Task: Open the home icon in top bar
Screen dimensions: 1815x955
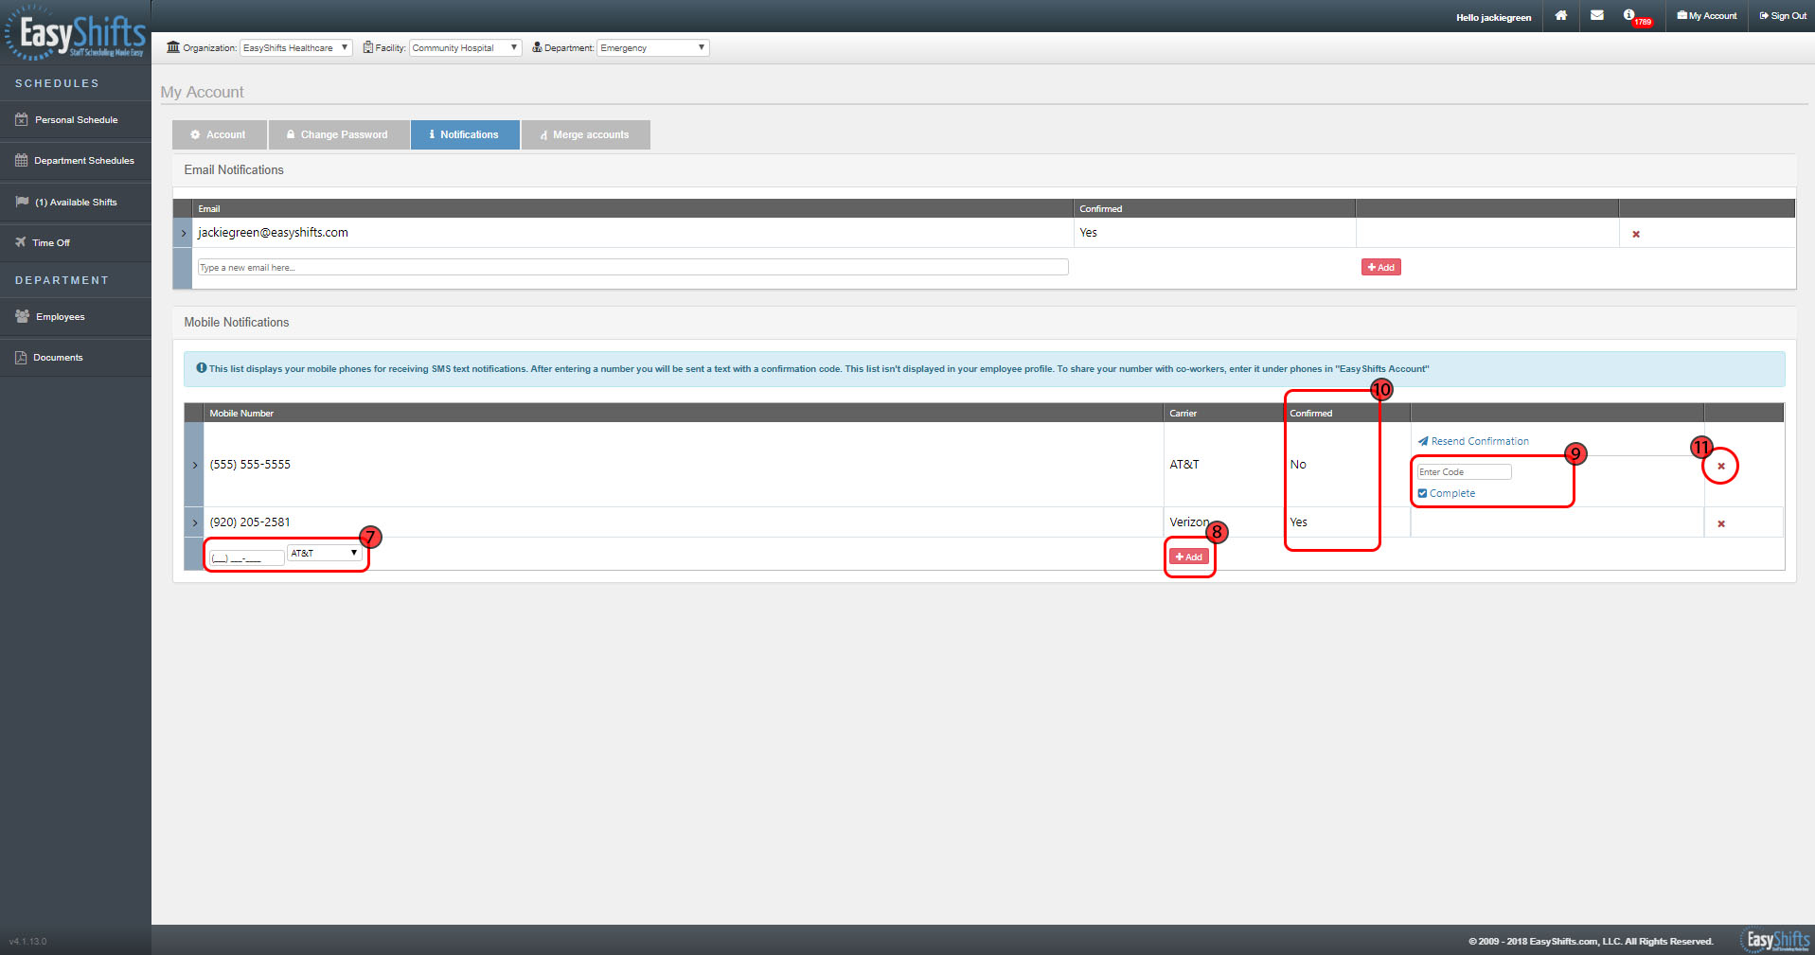Action: (1561, 15)
